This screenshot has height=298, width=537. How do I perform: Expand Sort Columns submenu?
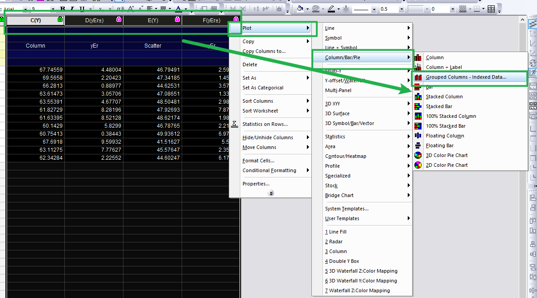pyautogui.click(x=270, y=101)
